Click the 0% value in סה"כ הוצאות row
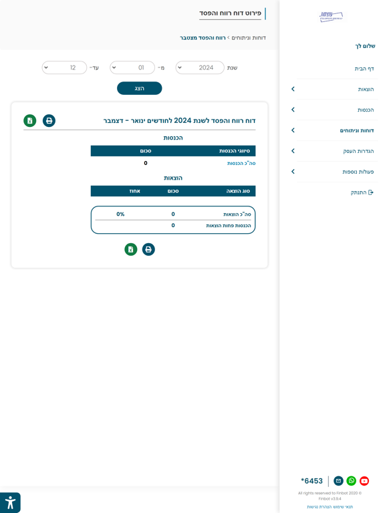Viewport: 385px width, 513px height. 120,214
